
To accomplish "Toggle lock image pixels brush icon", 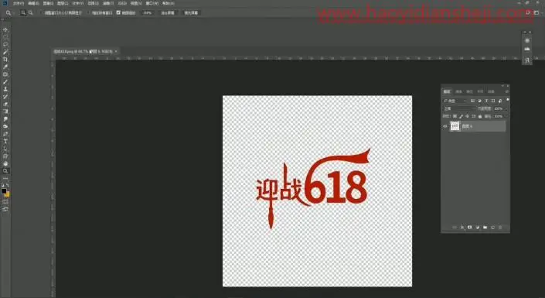I will (x=462, y=116).
